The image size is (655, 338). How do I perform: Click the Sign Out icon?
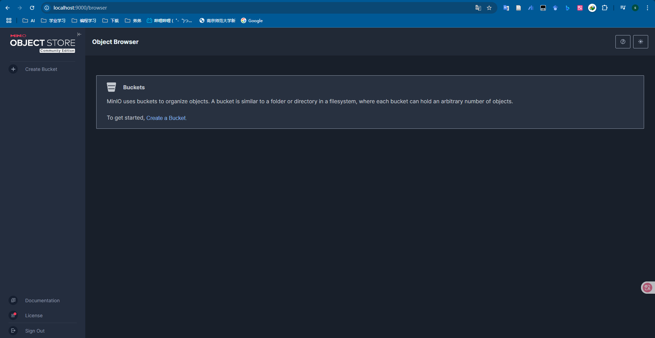pyautogui.click(x=13, y=331)
